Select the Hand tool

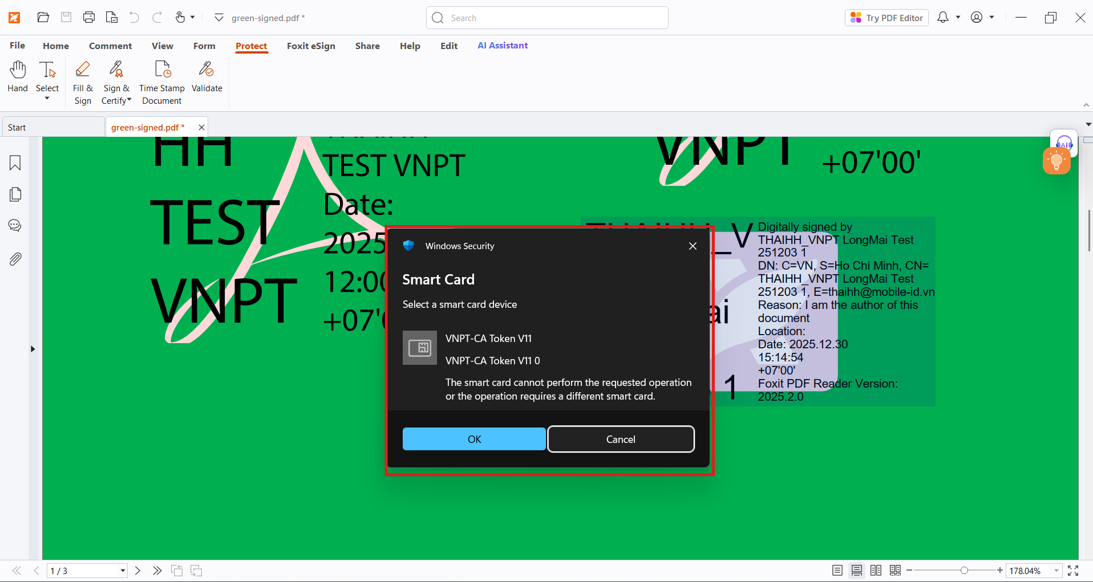(x=18, y=77)
